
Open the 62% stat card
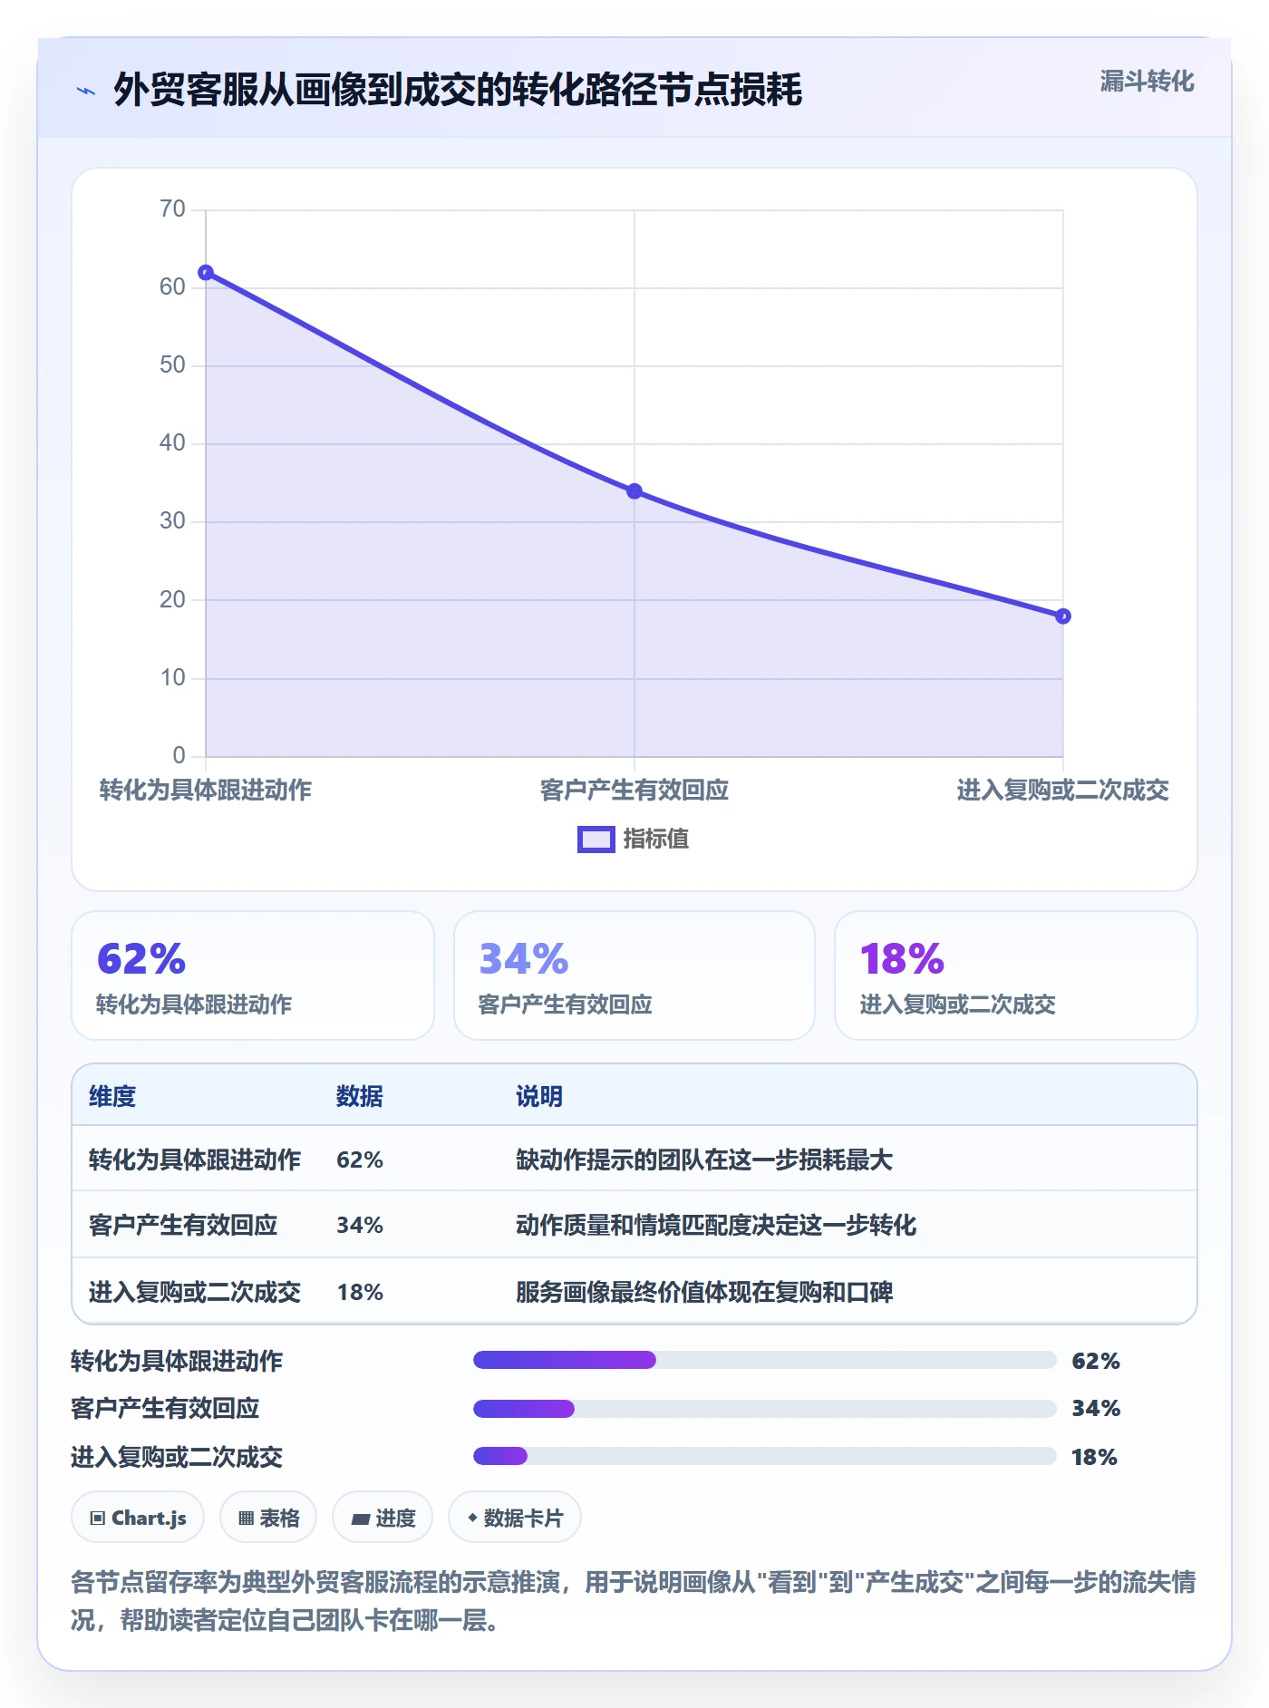253,975
